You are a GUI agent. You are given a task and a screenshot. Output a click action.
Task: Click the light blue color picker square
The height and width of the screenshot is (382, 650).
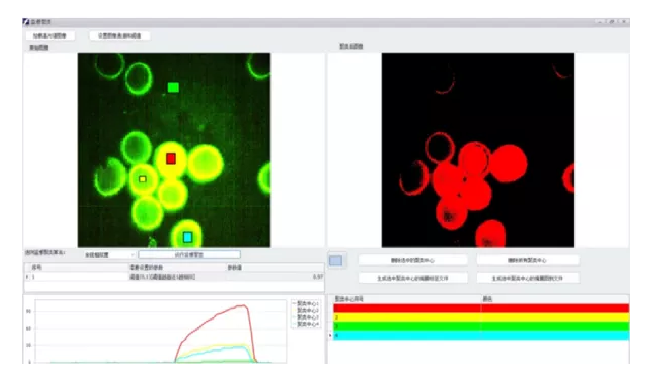(x=336, y=261)
